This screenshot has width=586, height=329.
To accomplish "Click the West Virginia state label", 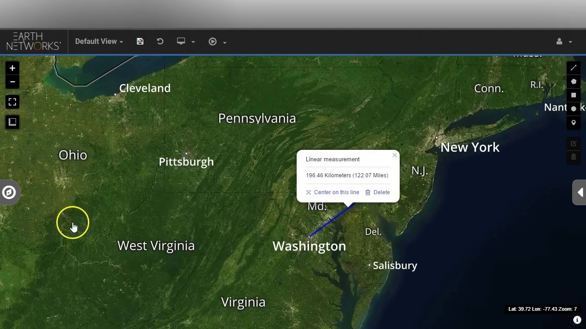I will tap(156, 245).
